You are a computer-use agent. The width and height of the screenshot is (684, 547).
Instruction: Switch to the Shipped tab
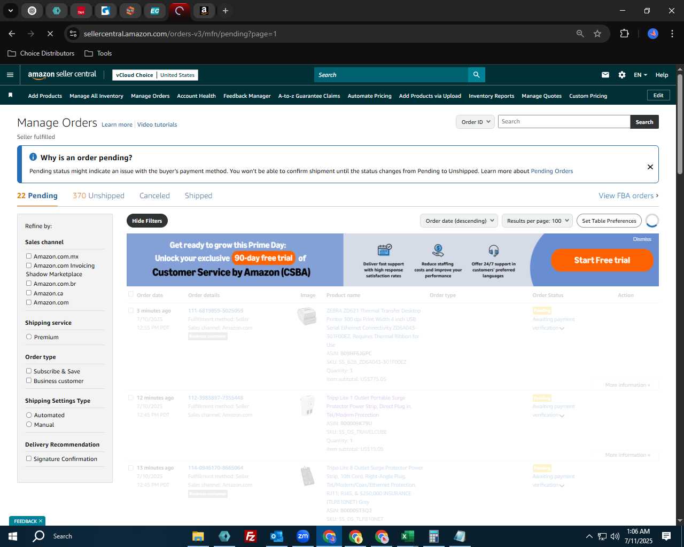198,196
